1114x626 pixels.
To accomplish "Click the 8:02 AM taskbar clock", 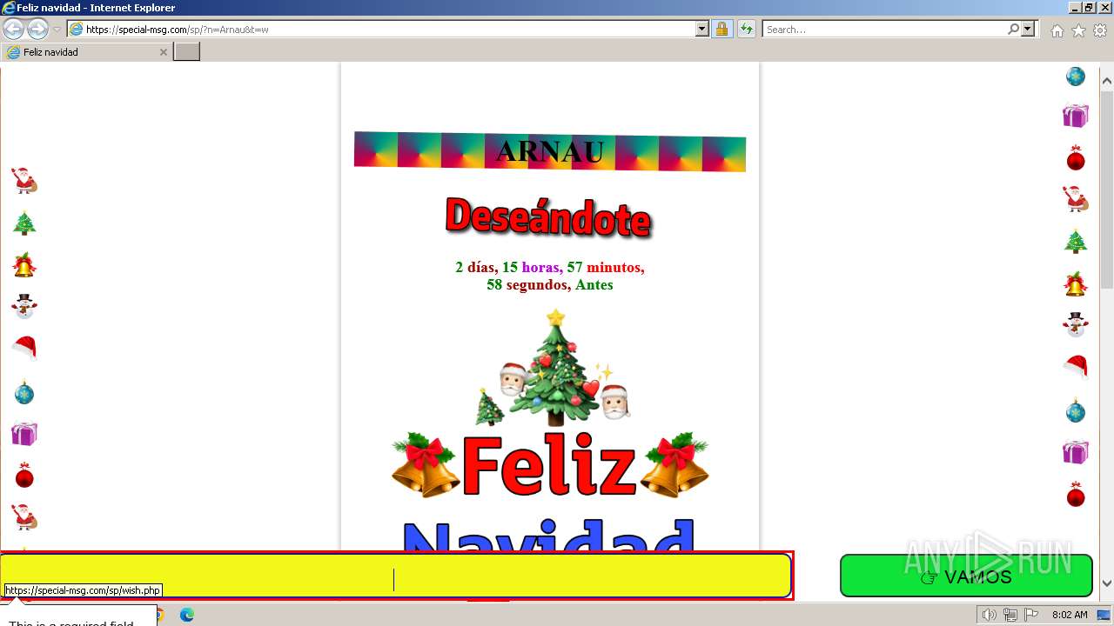I will [x=1070, y=615].
